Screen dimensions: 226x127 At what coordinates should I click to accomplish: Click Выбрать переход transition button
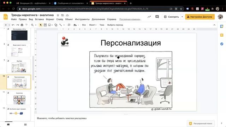[115, 25]
